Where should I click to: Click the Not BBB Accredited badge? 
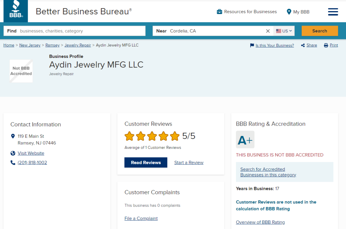pyautogui.click(x=21, y=71)
